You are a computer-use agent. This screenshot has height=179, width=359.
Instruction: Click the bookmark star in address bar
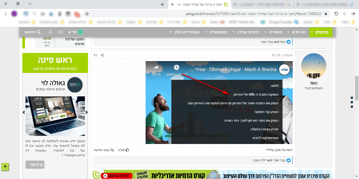click(87, 14)
